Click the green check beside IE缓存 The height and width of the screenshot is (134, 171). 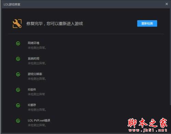click(18, 105)
